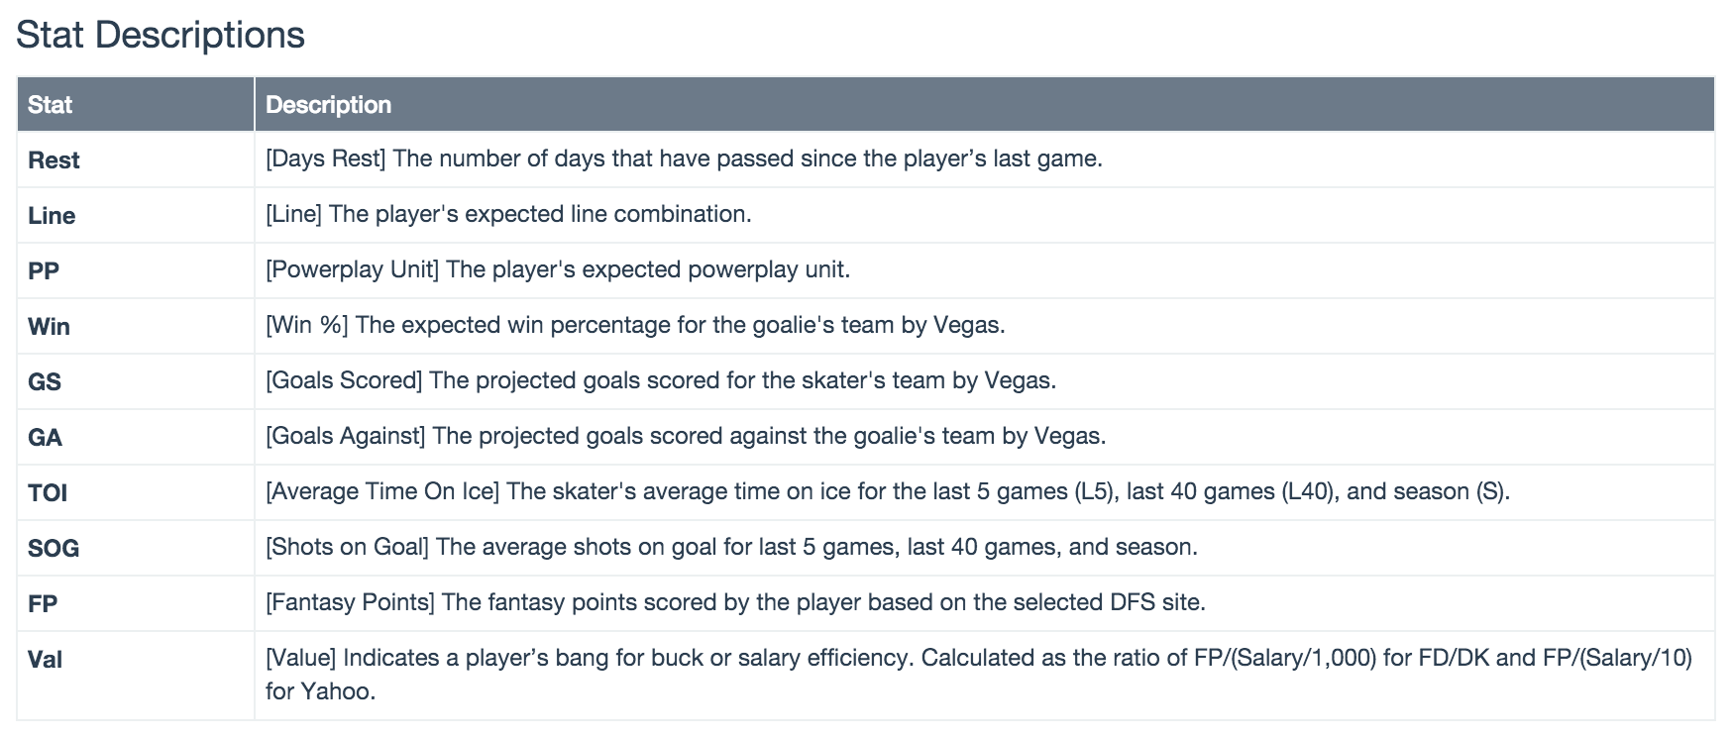Click the Win % description text
Screen dimensions: 1732x739
tap(635, 325)
